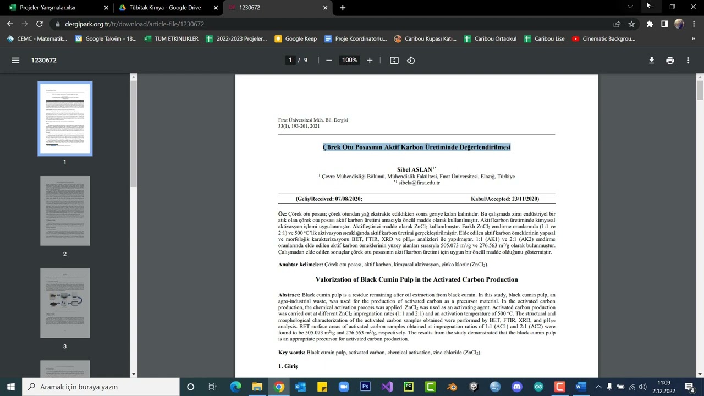Rotate the PDF counterclockwise
Viewport: 704px width, 396px height.
click(x=411, y=61)
